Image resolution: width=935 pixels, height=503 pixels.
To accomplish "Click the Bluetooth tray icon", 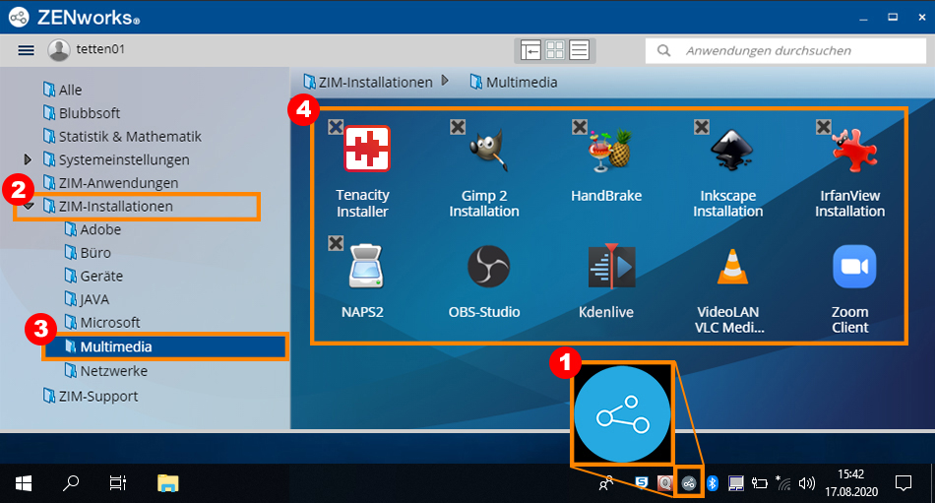I will point(713,483).
